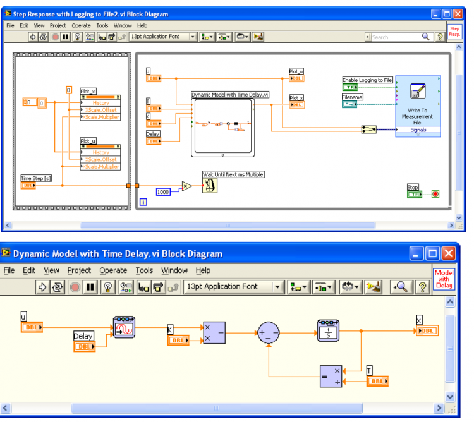The width and height of the screenshot is (474, 422).
Task: Click the Summation circle node
Action: click(269, 332)
